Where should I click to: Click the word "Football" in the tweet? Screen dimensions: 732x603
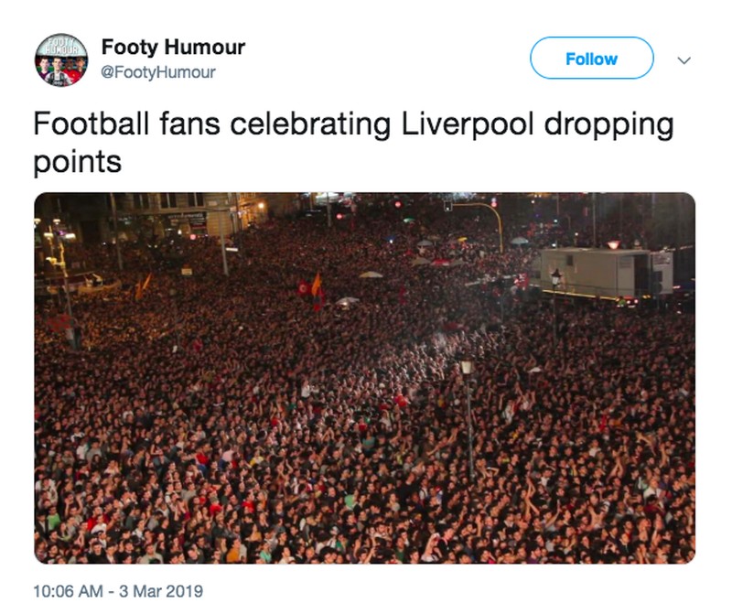pyautogui.click(x=91, y=124)
